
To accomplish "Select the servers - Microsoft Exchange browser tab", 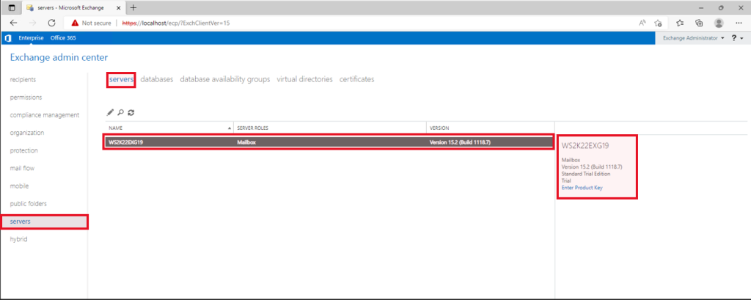I will tap(70, 7).
